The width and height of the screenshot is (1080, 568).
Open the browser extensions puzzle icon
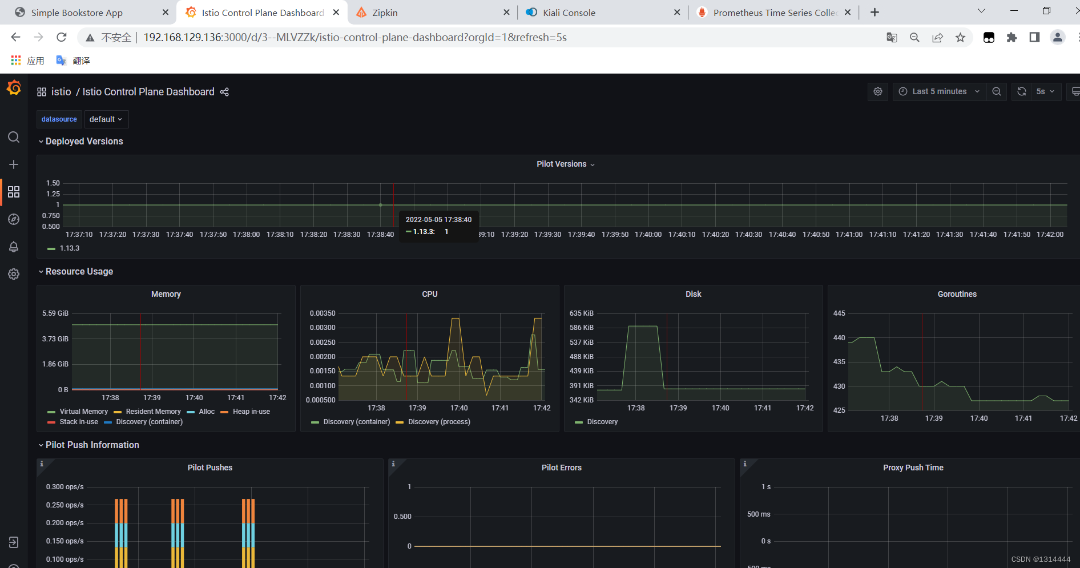tap(1012, 37)
